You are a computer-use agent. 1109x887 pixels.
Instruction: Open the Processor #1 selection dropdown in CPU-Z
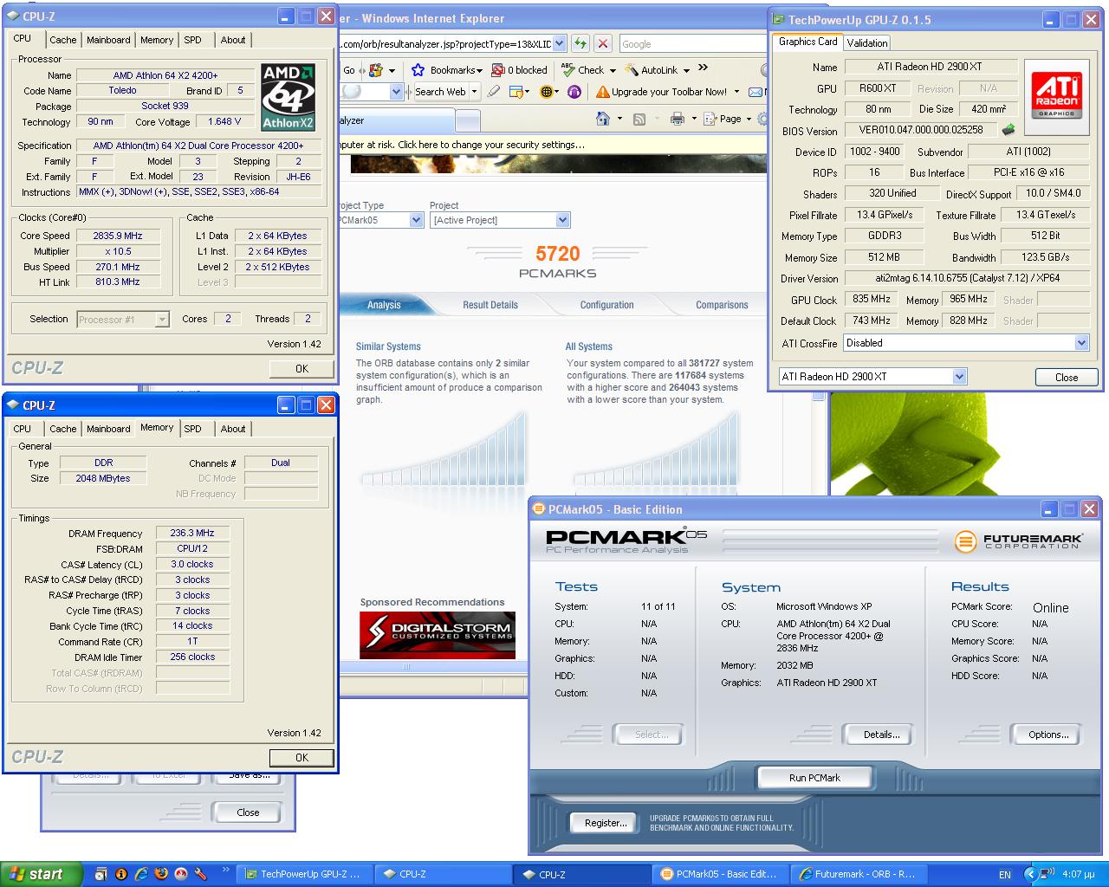point(162,320)
